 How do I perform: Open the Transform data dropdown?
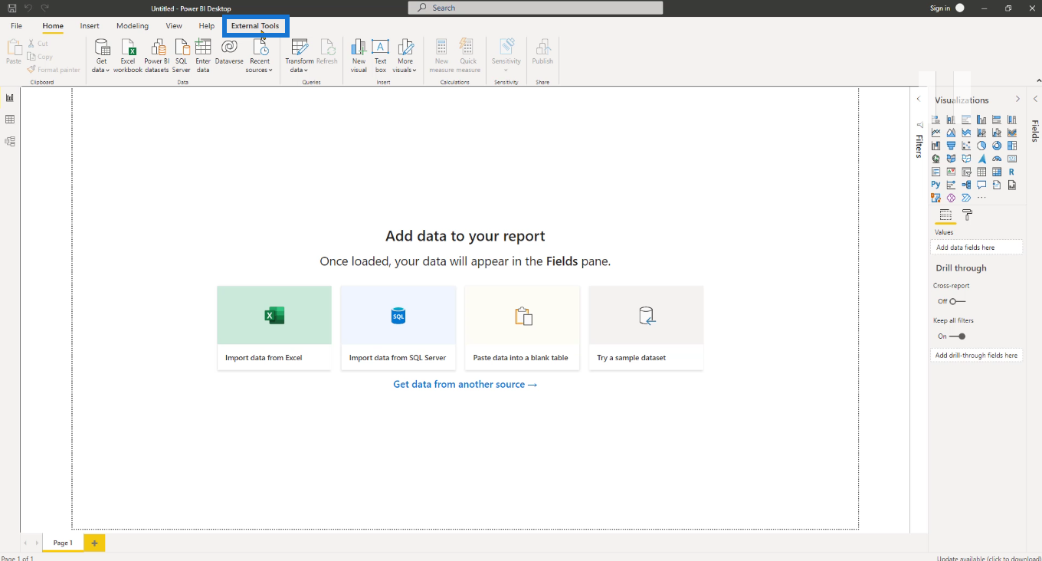point(299,56)
